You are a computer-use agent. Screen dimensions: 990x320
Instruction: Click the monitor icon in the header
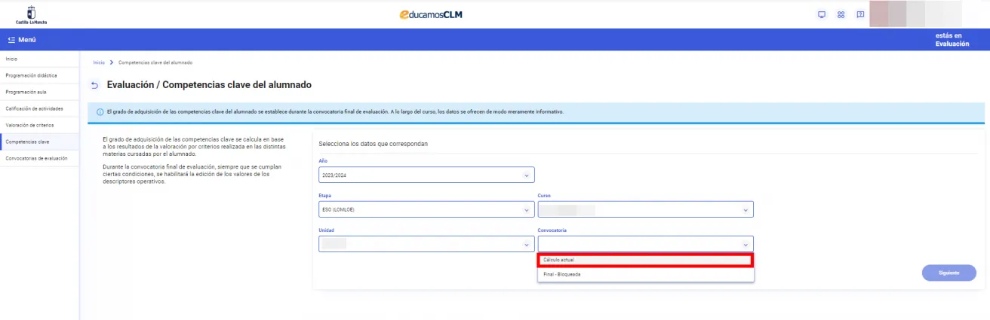pos(822,14)
